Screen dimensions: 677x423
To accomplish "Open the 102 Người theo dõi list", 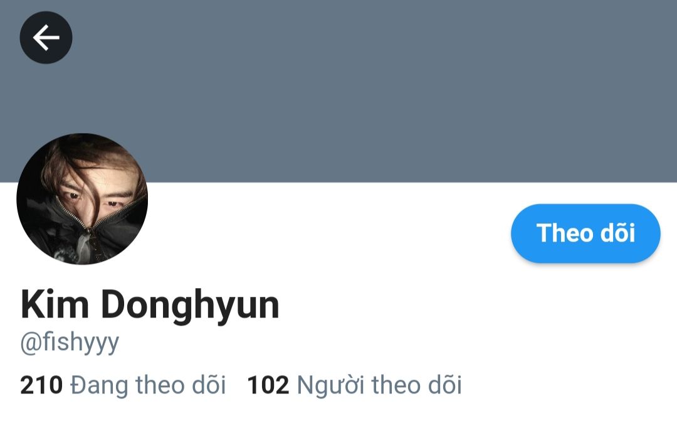I will [354, 385].
